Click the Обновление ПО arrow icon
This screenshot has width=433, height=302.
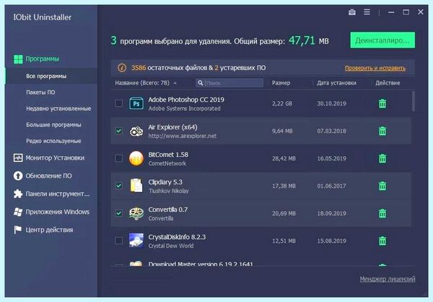coord(18,176)
